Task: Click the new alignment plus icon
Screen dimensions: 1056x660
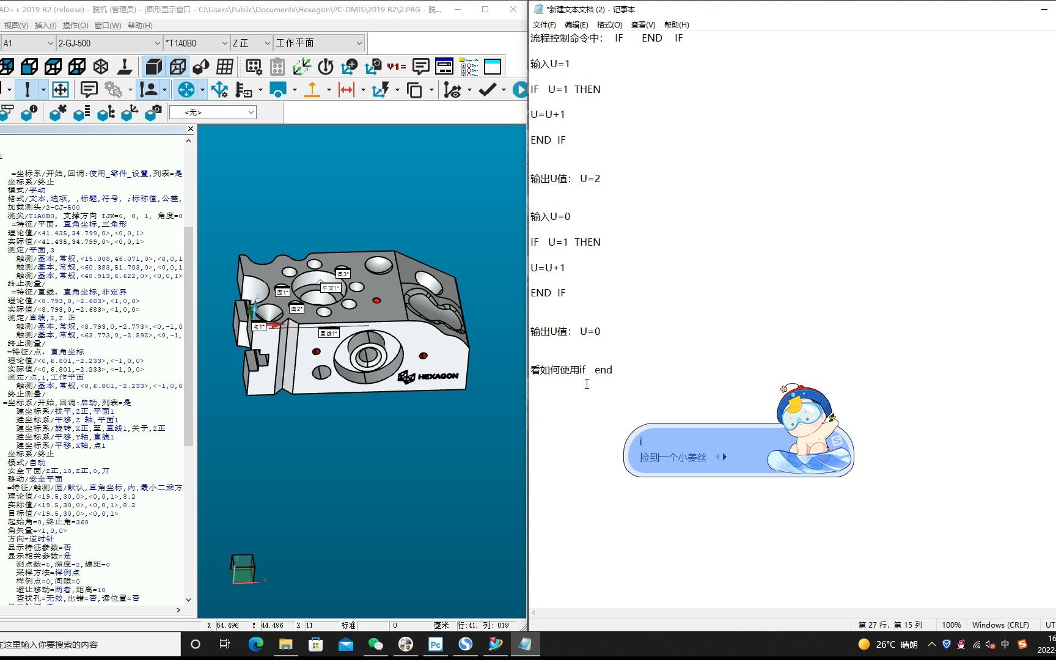Action: [349, 66]
